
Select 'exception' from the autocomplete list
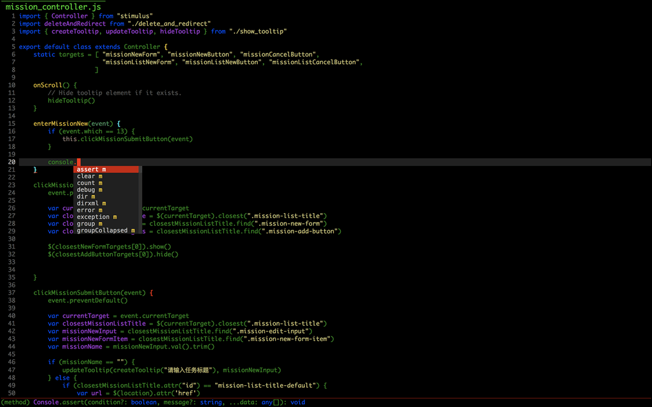click(92, 217)
